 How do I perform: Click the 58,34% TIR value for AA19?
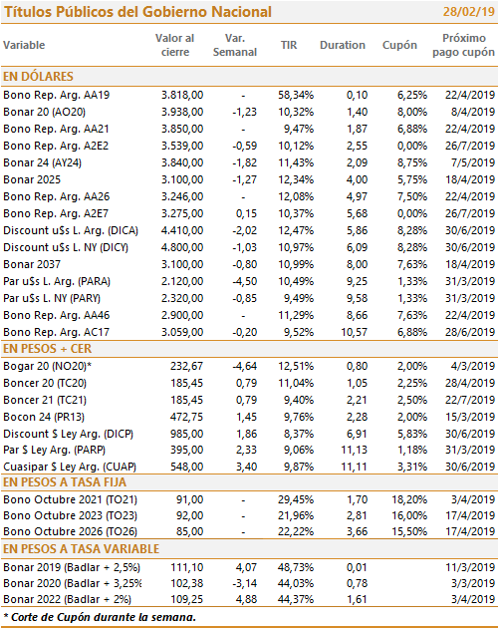(296, 95)
